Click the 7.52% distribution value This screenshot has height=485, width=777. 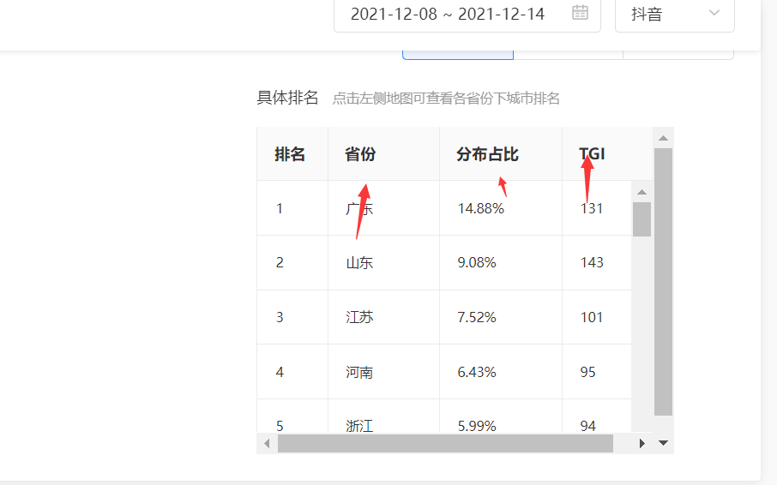(x=477, y=317)
